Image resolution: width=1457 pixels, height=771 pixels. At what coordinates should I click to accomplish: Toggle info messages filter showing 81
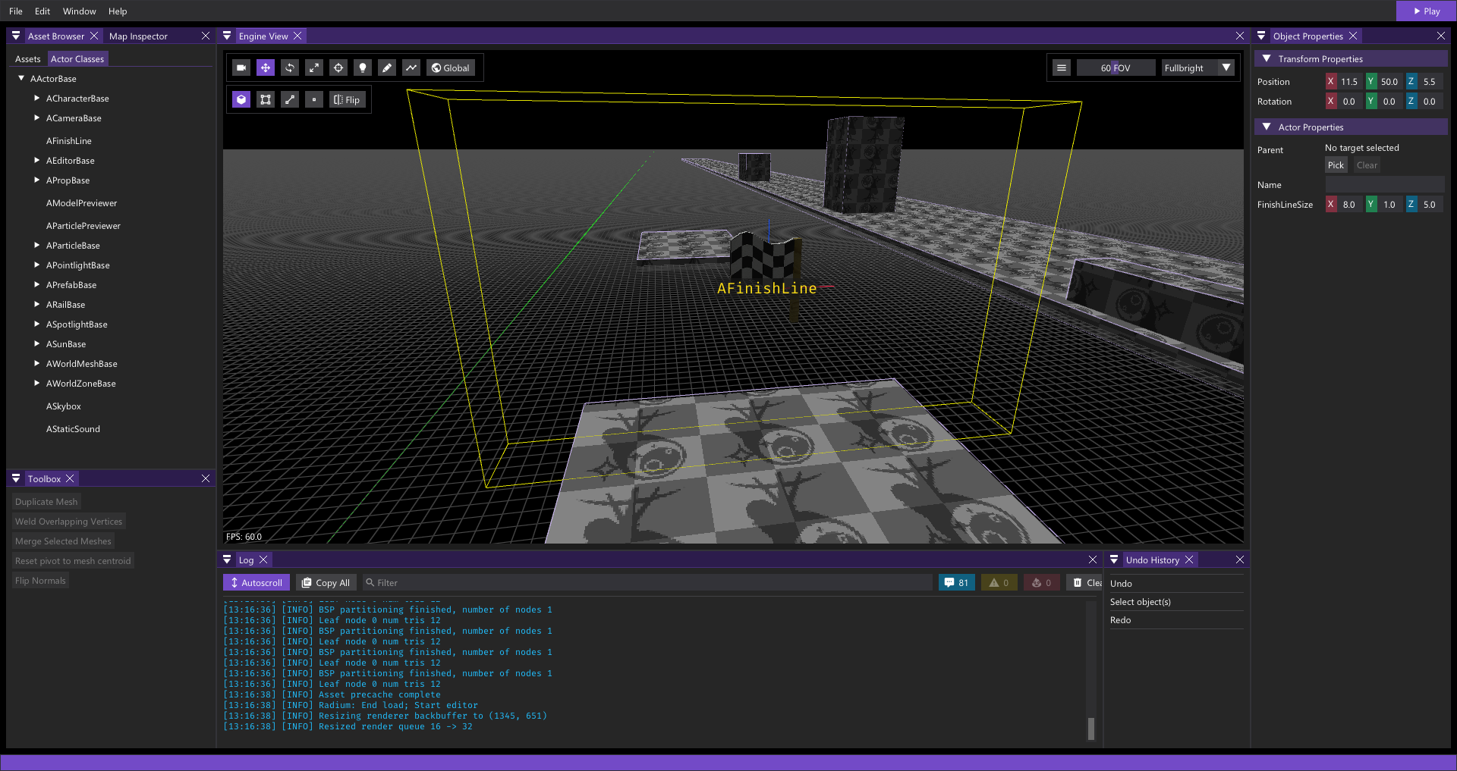[x=956, y=583]
